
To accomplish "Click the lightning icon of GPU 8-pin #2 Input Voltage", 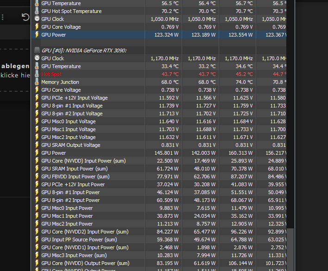I will tap(37, 113).
